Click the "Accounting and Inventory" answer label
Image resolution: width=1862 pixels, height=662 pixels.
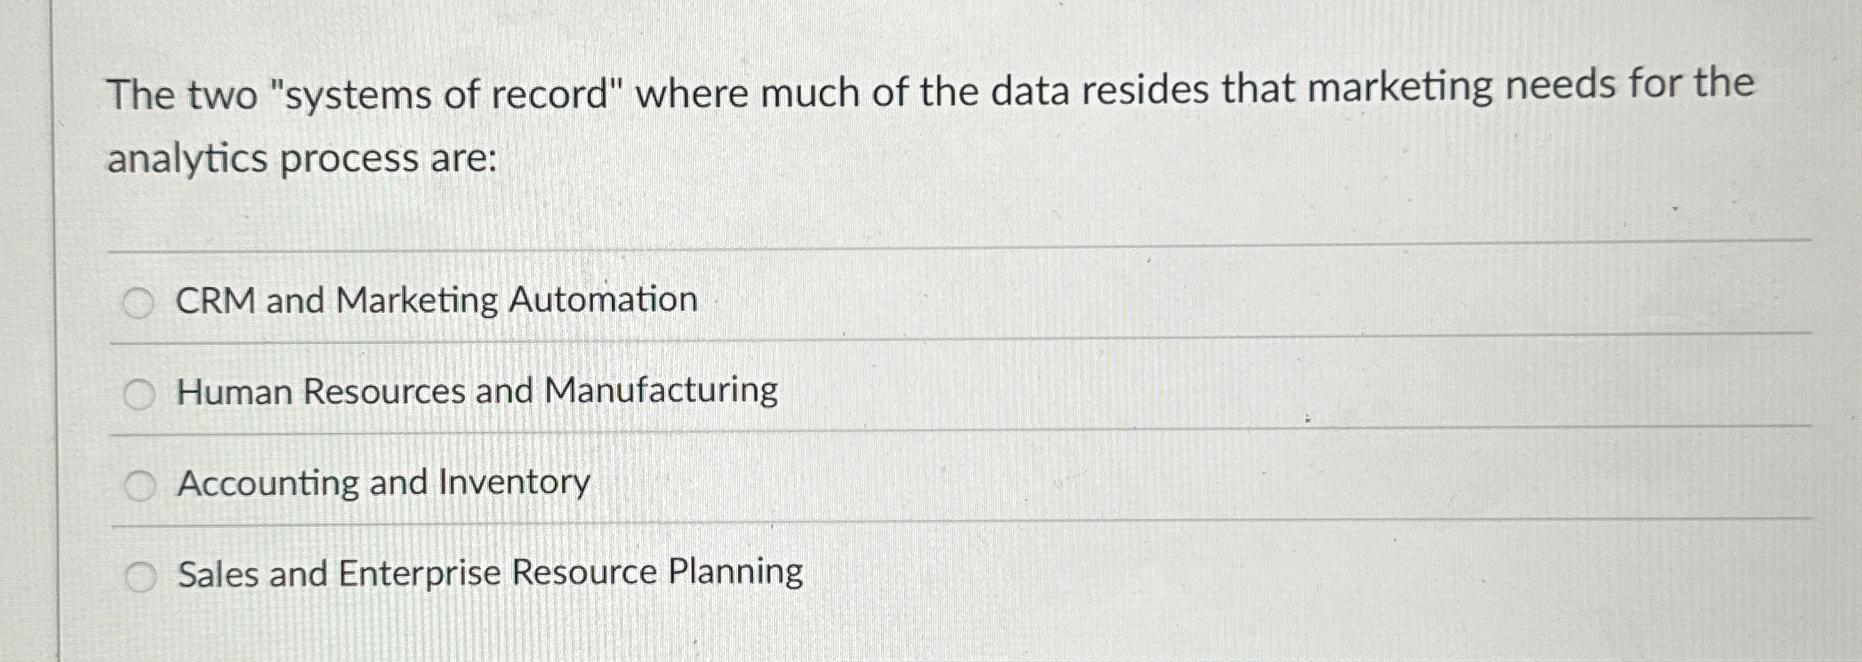coord(383,483)
